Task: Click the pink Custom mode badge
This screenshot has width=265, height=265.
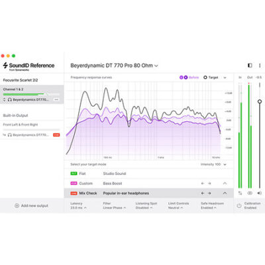Action: [x=74, y=184]
